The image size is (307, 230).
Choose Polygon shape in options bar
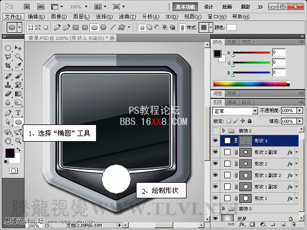(x=103, y=27)
